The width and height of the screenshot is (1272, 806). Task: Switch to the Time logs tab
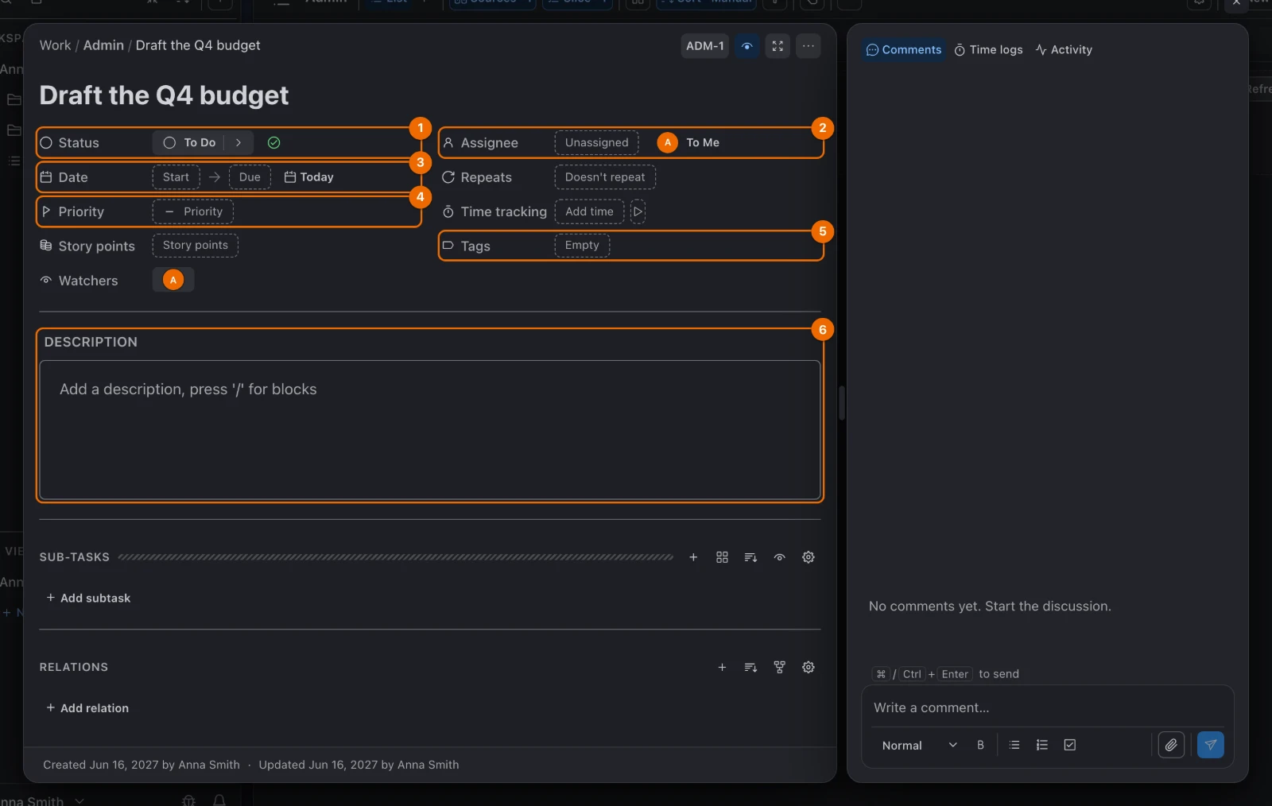pyautogui.click(x=988, y=50)
